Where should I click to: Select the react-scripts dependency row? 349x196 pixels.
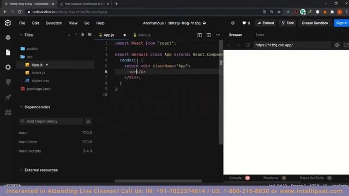55,151
